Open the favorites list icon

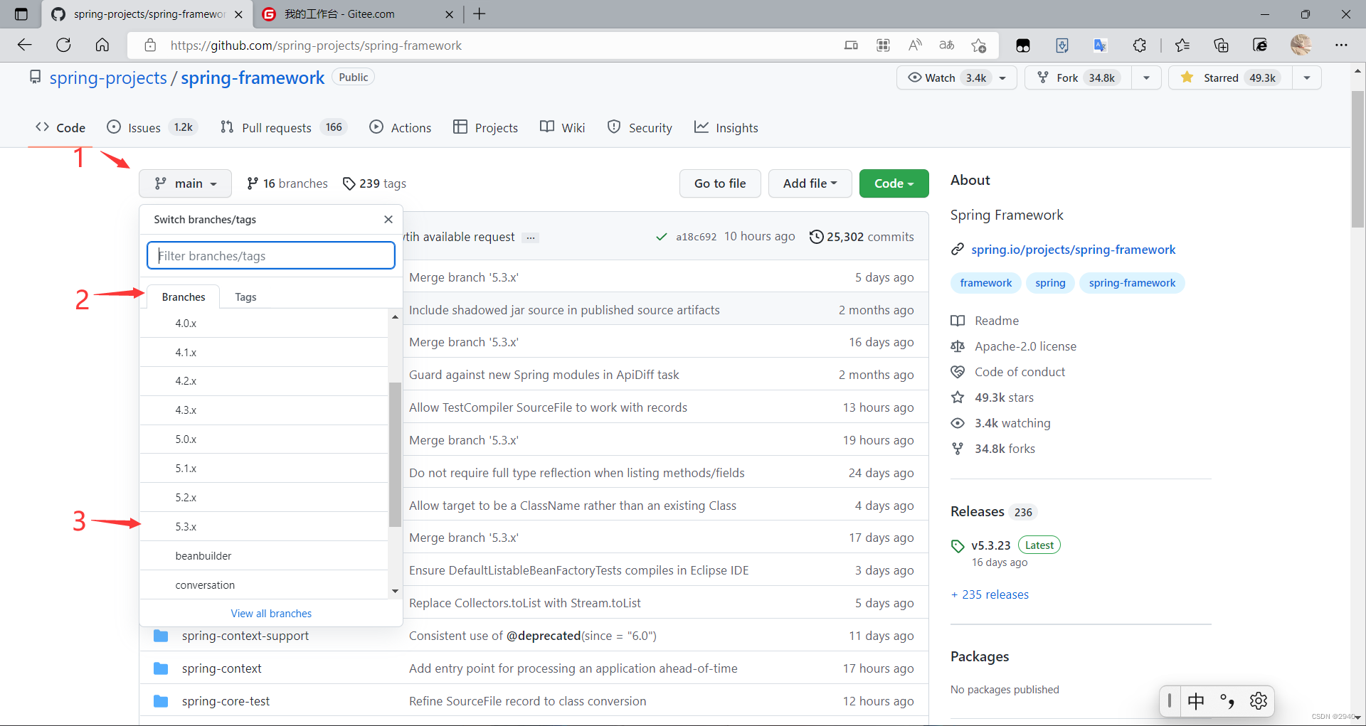coord(1182,46)
